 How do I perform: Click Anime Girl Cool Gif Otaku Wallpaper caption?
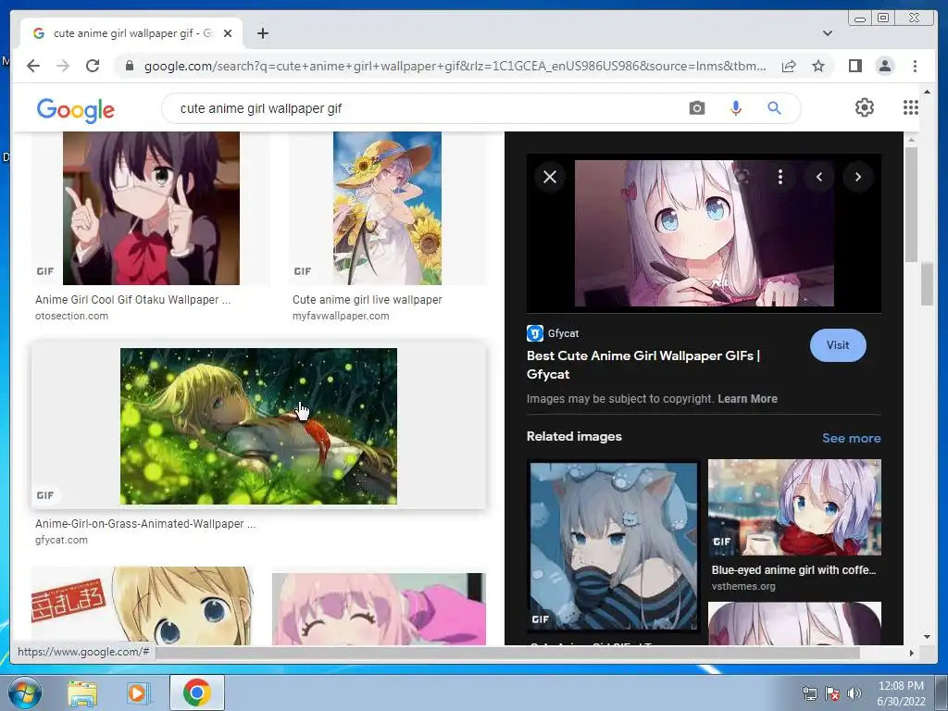coord(132,299)
